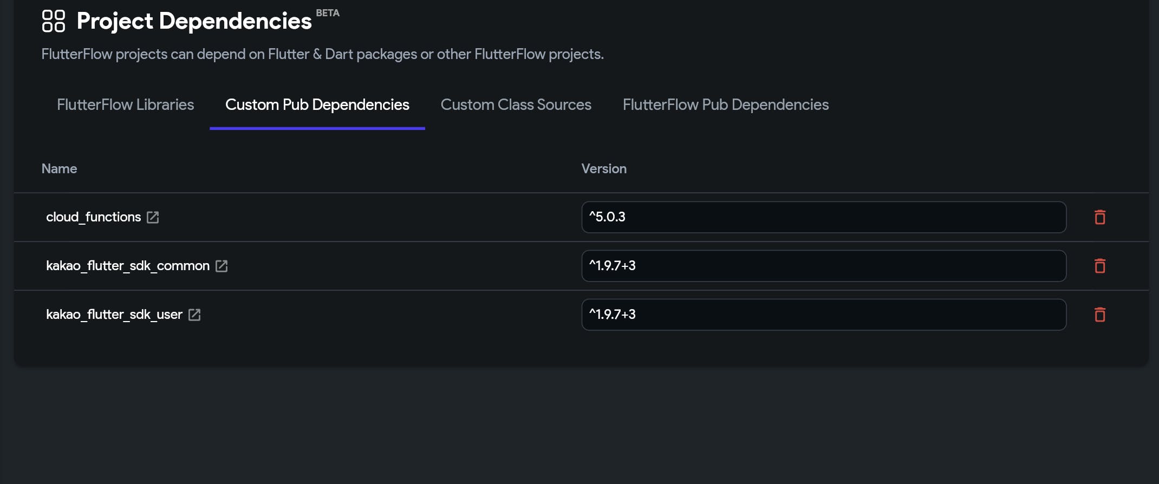Open kakao_flutter_sdk_user external link icon
The width and height of the screenshot is (1159, 484).
(194, 315)
